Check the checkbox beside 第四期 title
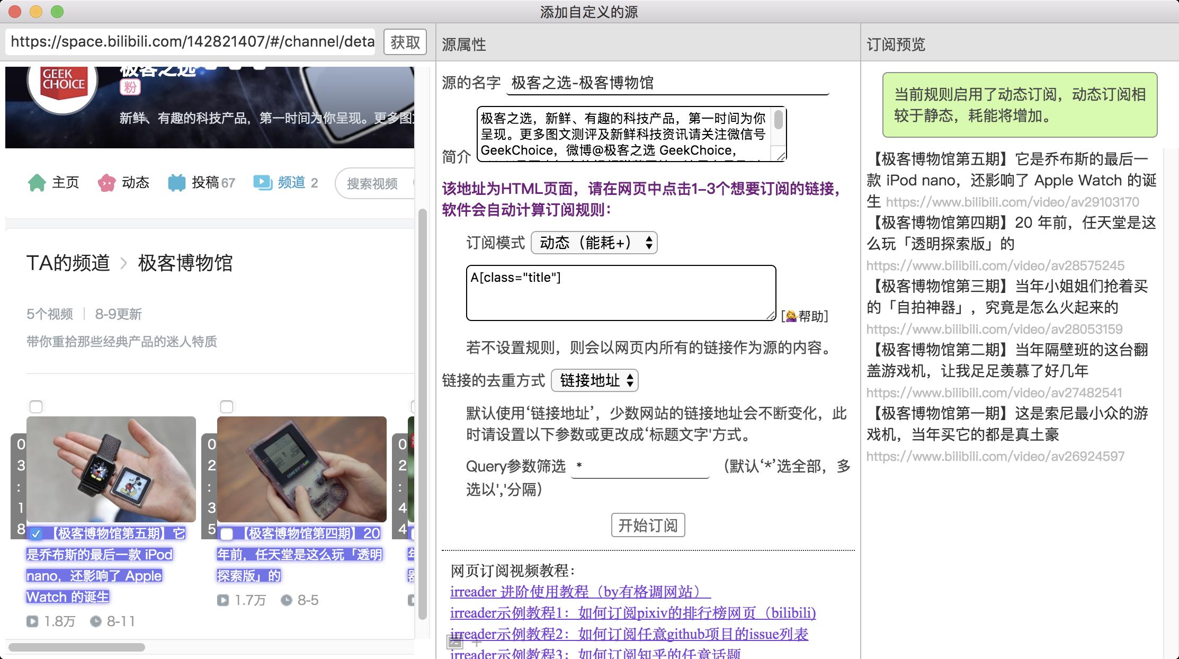This screenshot has height=659, width=1179. point(227,533)
